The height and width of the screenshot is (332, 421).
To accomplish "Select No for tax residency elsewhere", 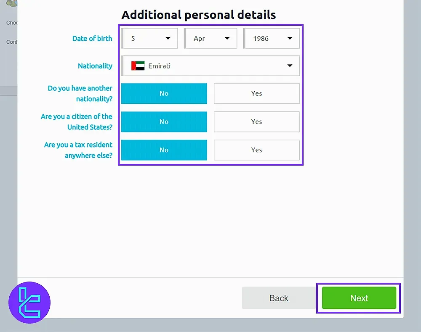I will (164, 150).
